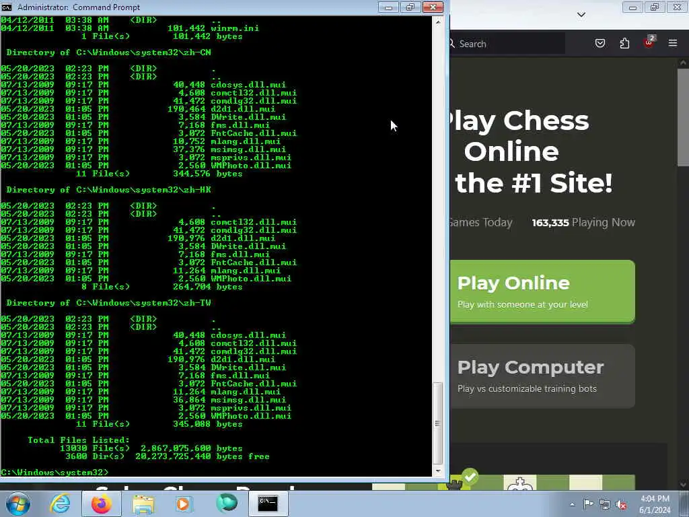
Task: Open the uBlock extension badge icon
Action: click(649, 42)
